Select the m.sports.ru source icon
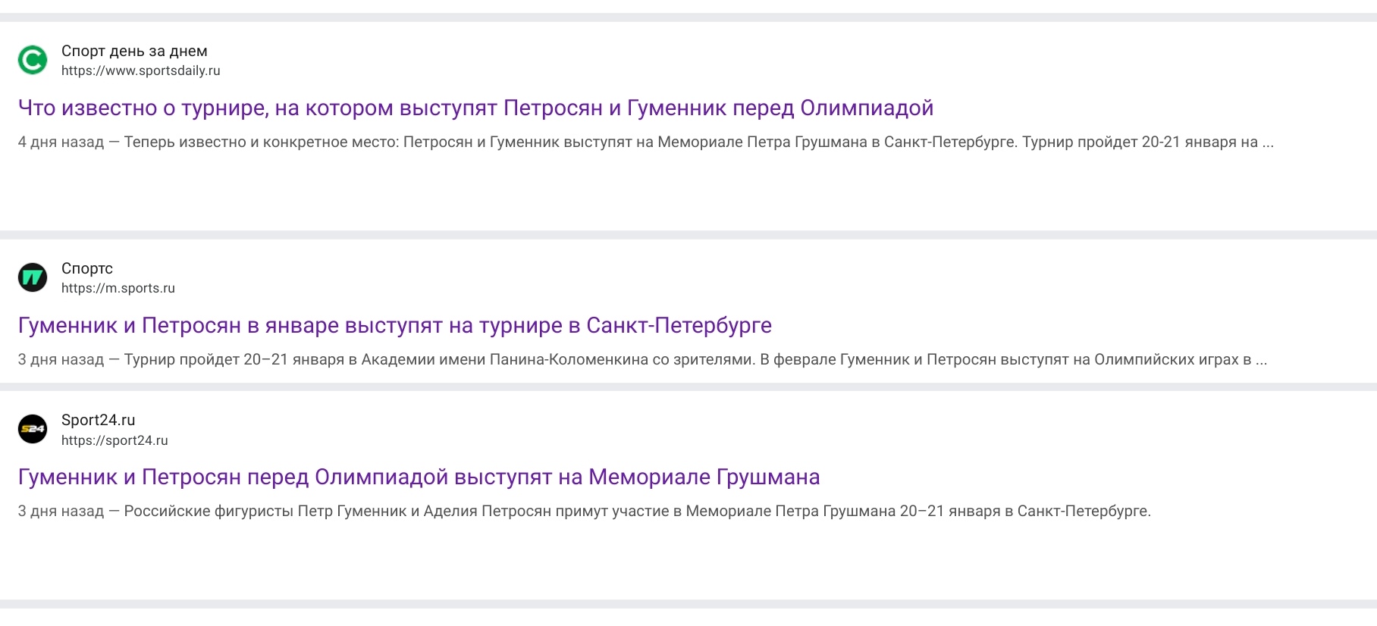The height and width of the screenshot is (626, 1377). click(32, 277)
